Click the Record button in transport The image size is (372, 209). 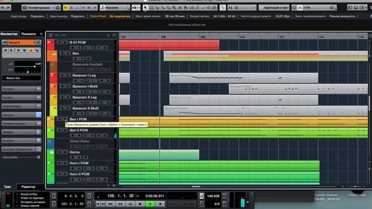click(x=160, y=204)
